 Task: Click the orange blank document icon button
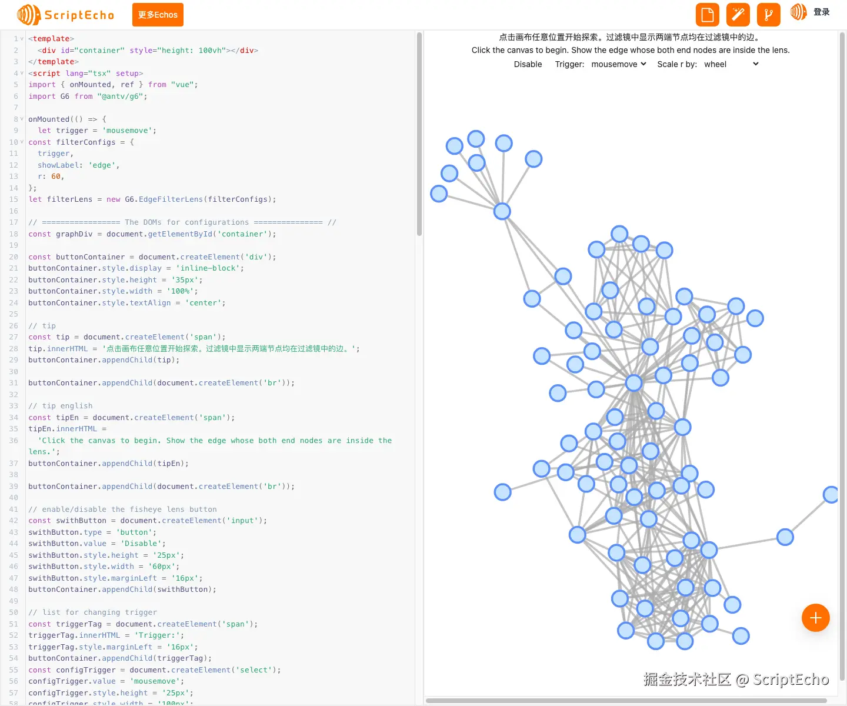pyautogui.click(x=708, y=15)
